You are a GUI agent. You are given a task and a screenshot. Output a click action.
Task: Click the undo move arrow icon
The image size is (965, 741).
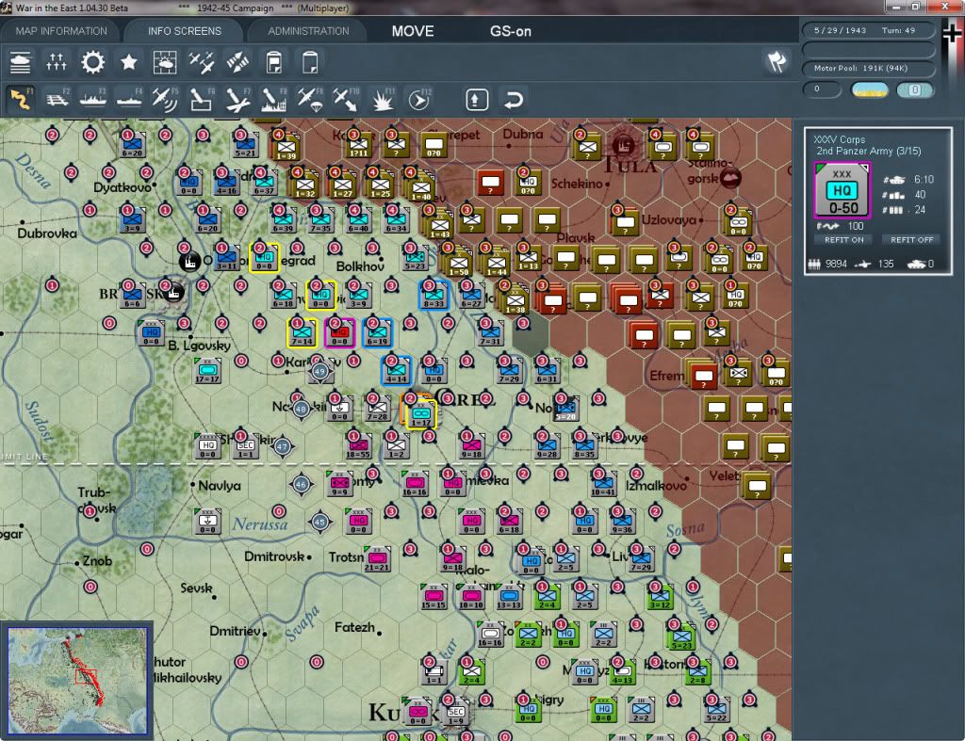[x=514, y=100]
